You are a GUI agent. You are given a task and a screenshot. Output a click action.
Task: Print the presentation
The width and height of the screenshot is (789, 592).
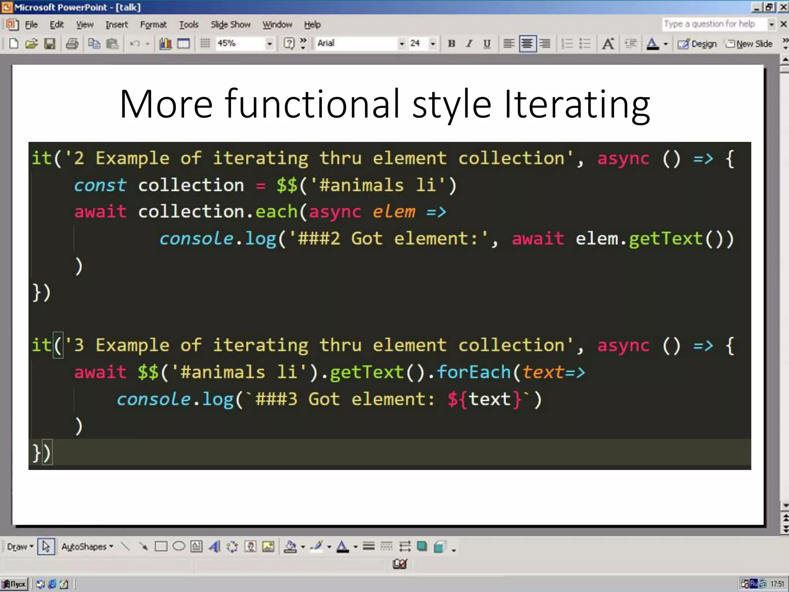[x=72, y=44]
